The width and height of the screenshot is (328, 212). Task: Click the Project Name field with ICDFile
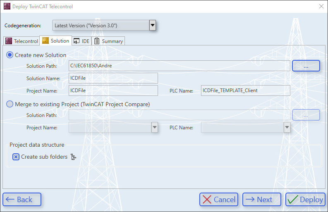(113, 91)
